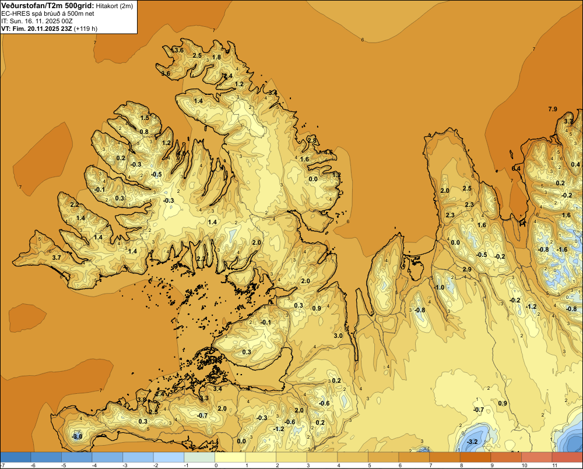Click the -1.0 temperature reading
The height and width of the screenshot is (469, 583).
click(x=439, y=288)
